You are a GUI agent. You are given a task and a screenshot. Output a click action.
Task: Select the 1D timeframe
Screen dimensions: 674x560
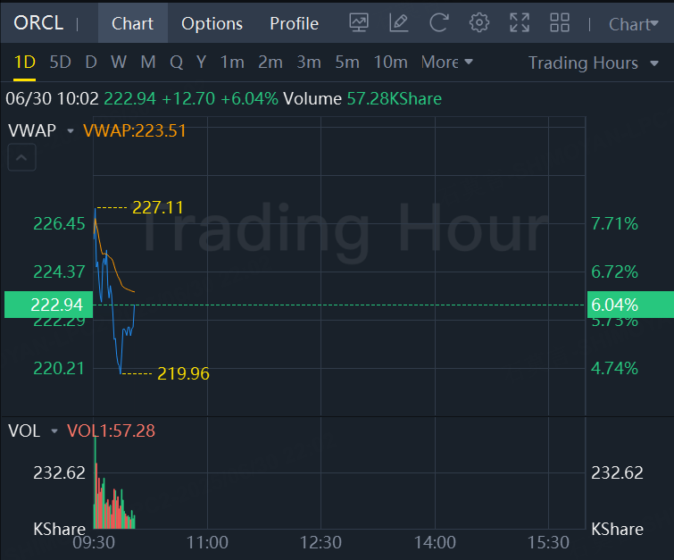24,63
